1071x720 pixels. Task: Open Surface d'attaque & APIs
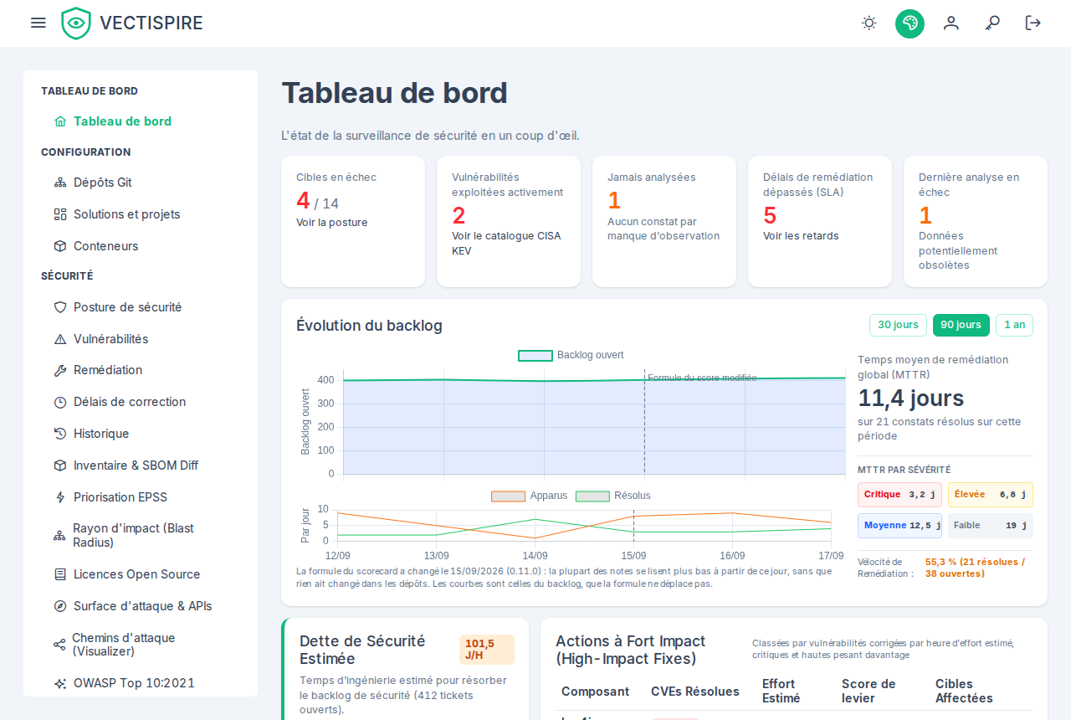point(141,606)
